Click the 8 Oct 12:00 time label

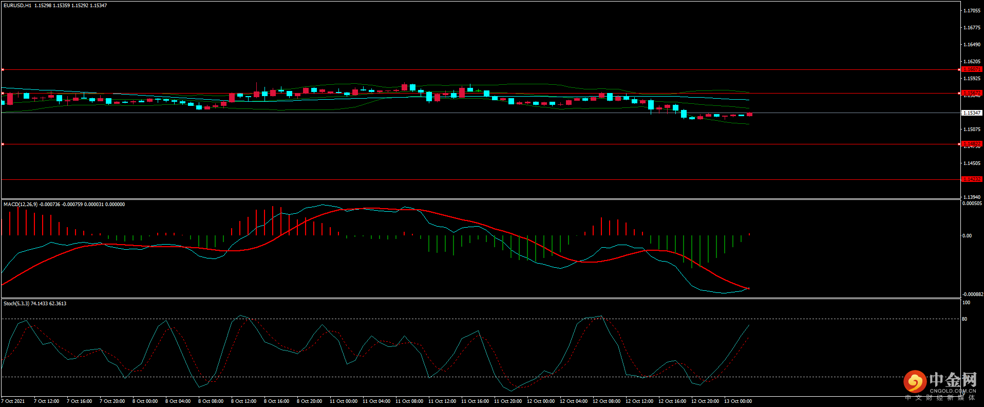243,401
